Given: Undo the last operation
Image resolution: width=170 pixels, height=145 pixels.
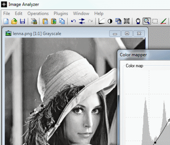Looking at the screenshot, I should pyautogui.click(x=73, y=21).
